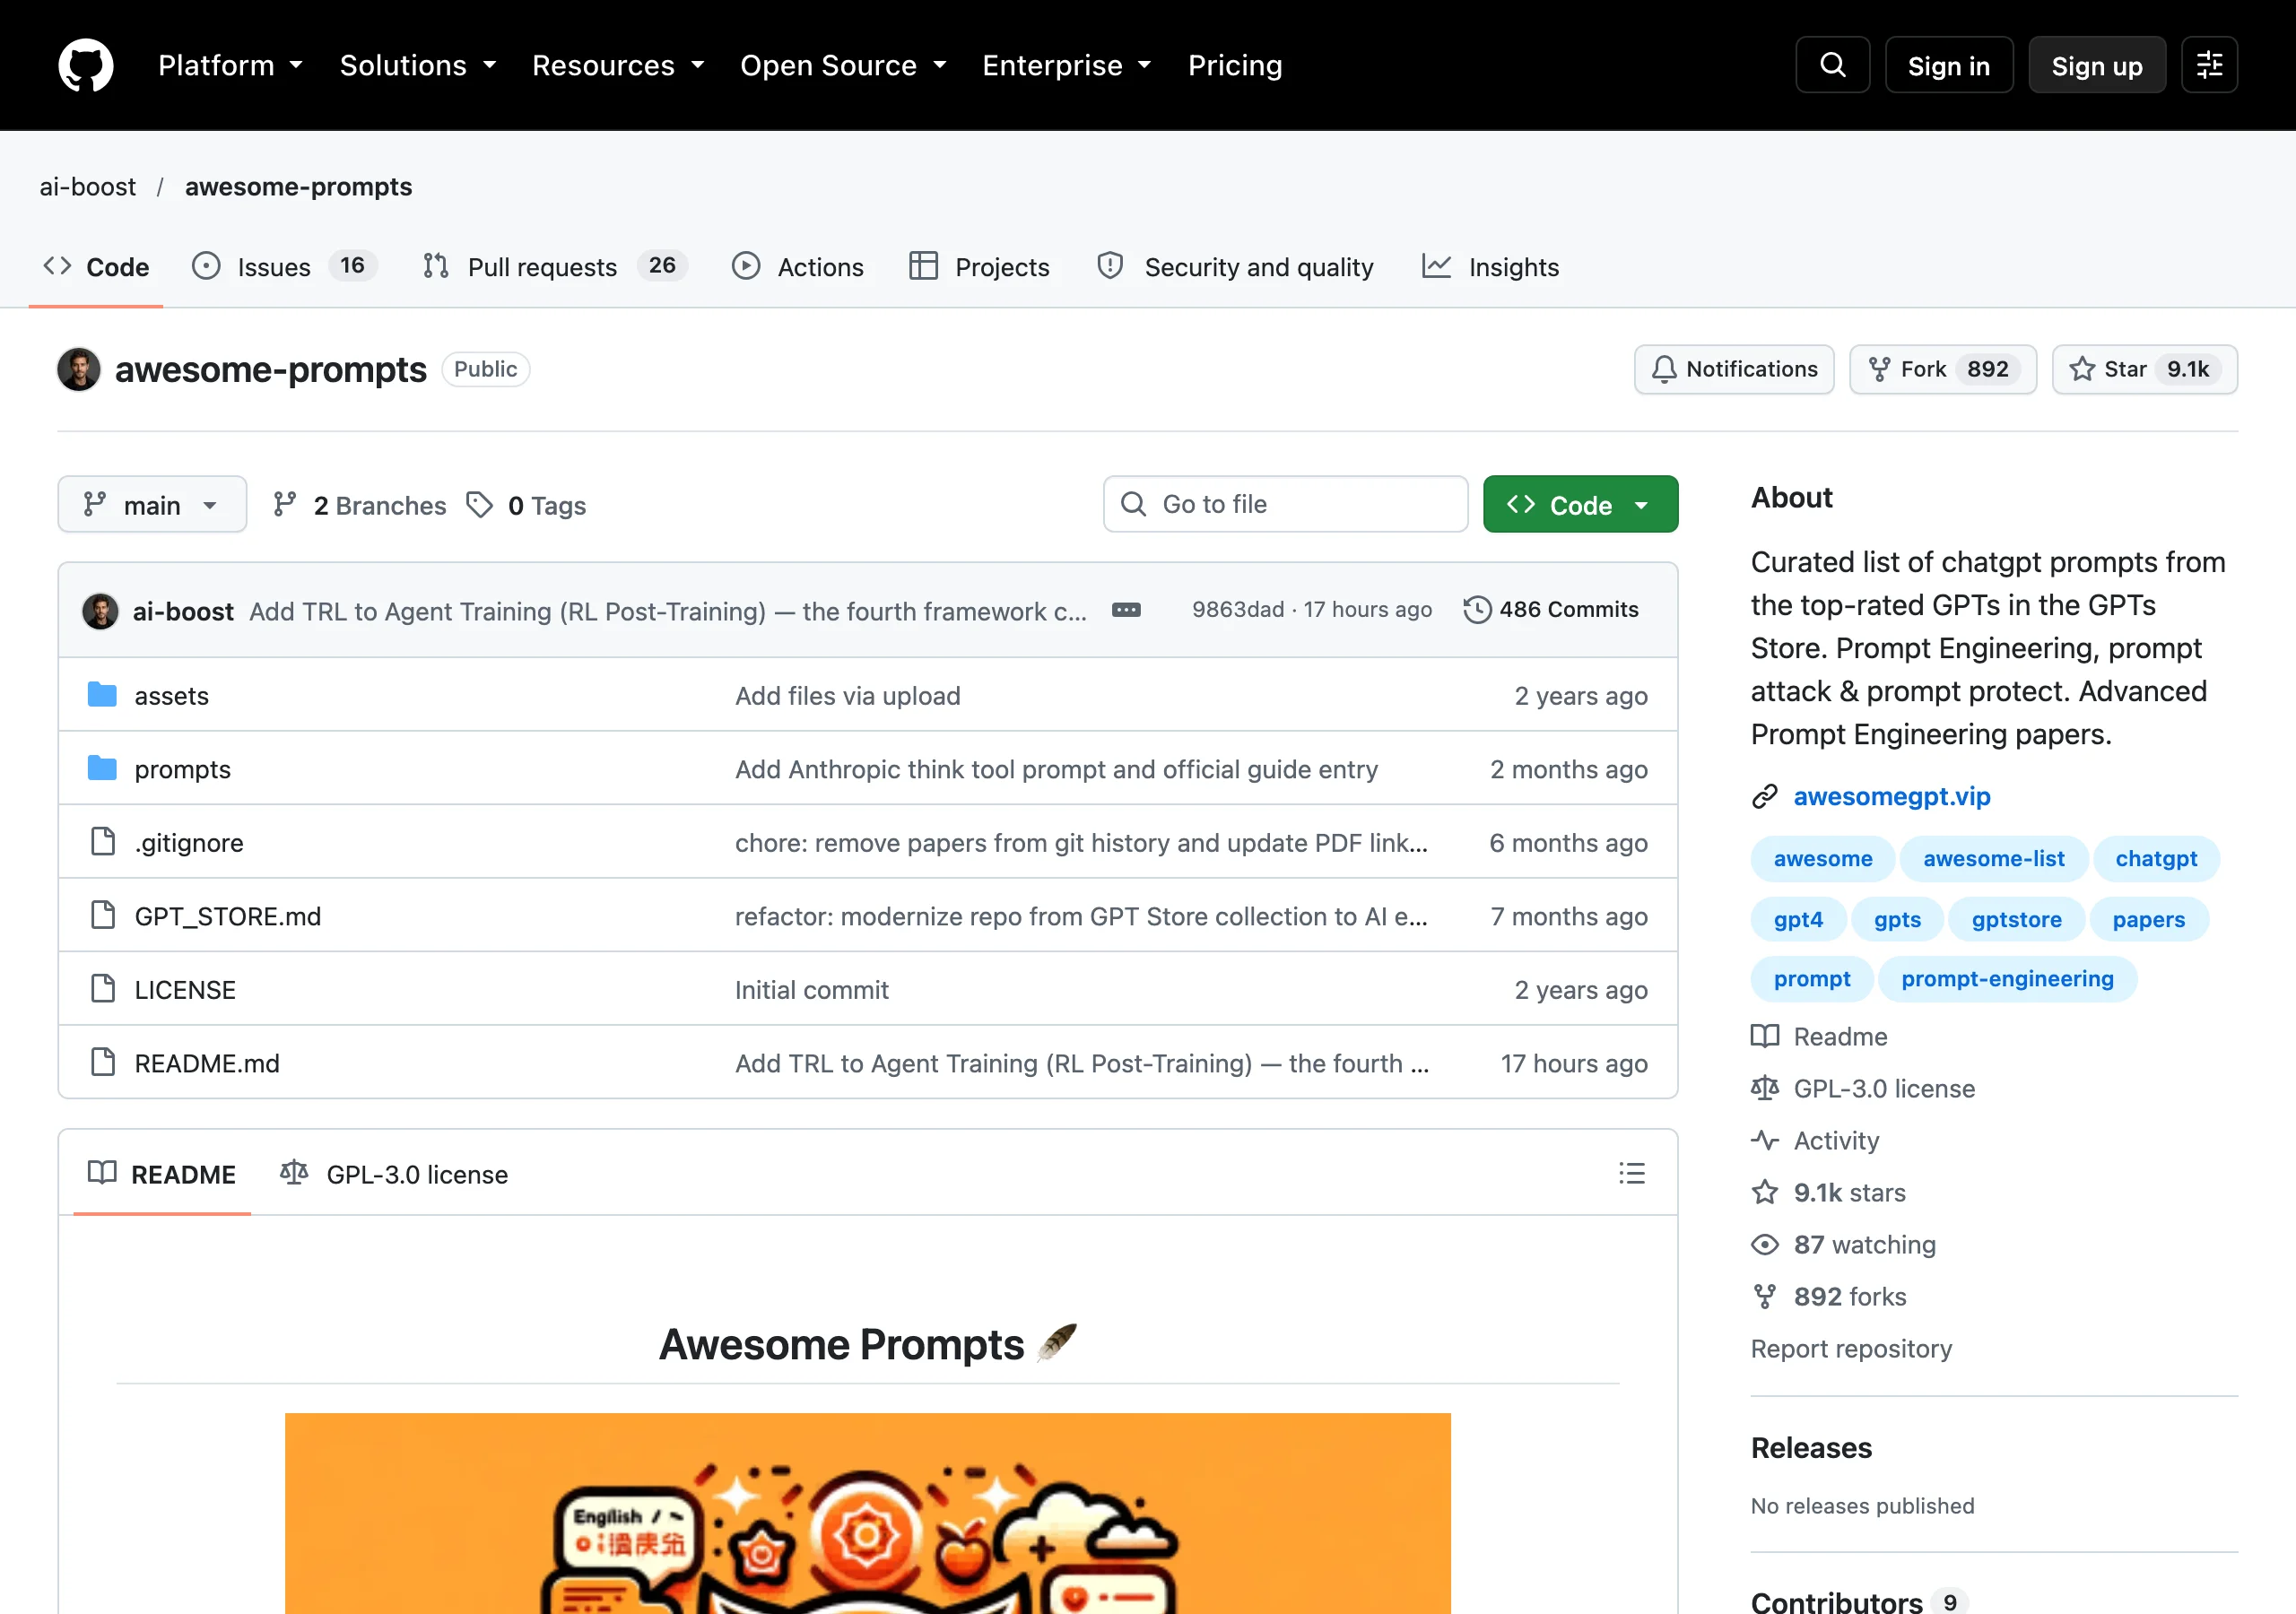The image size is (2296, 1614).
Task: Click the GitHub Octocat logo
Action: coord(86,65)
